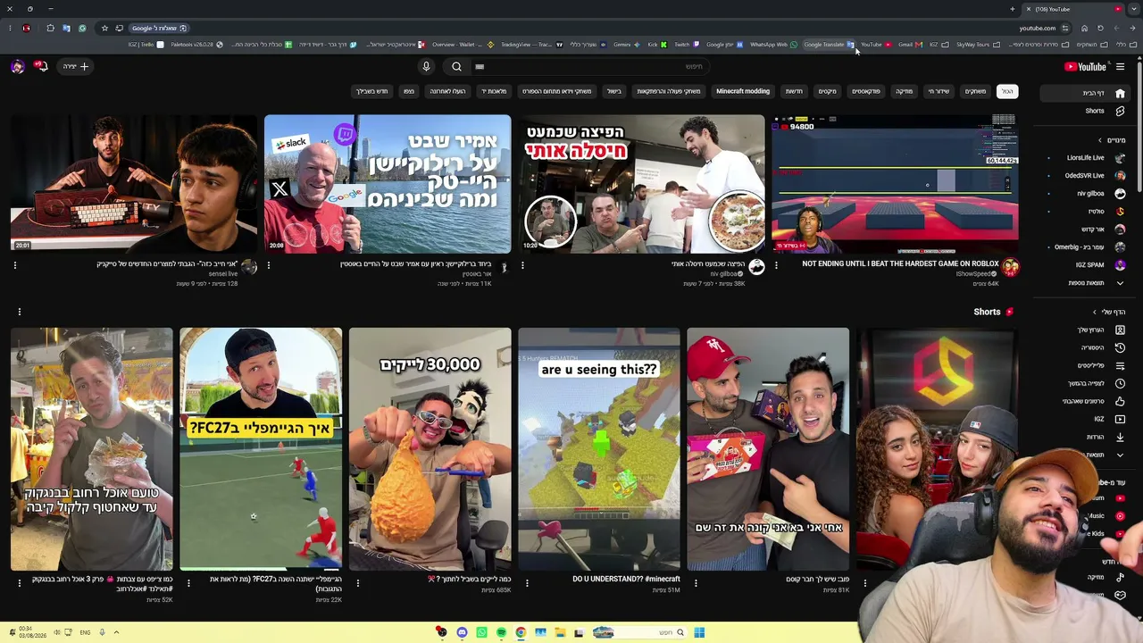Open 'are u seeing this??' Minecraft short
Screen dimensions: 1143x643
point(599,449)
